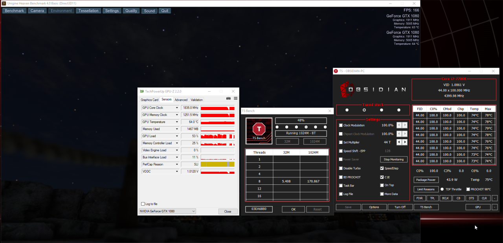Enable the Task Bar checkbox

[x=341, y=185]
